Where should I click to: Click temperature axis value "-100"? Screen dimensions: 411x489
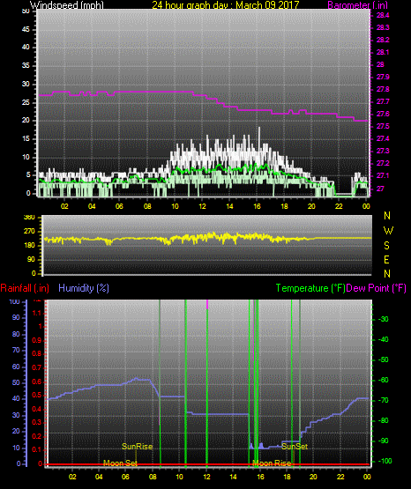[385, 461]
